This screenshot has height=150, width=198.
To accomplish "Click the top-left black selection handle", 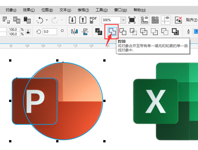I will tap(10, 60).
